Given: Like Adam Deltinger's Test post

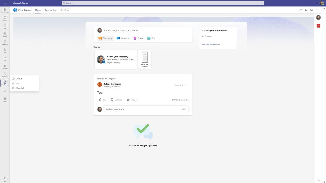Looking at the screenshot, I should click(x=102, y=100).
